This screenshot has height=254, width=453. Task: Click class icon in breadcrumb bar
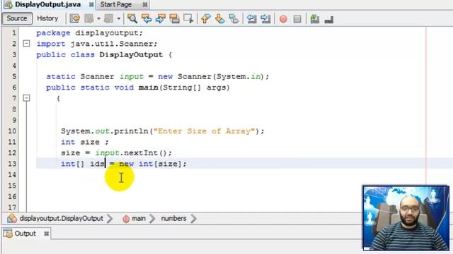click(12, 219)
